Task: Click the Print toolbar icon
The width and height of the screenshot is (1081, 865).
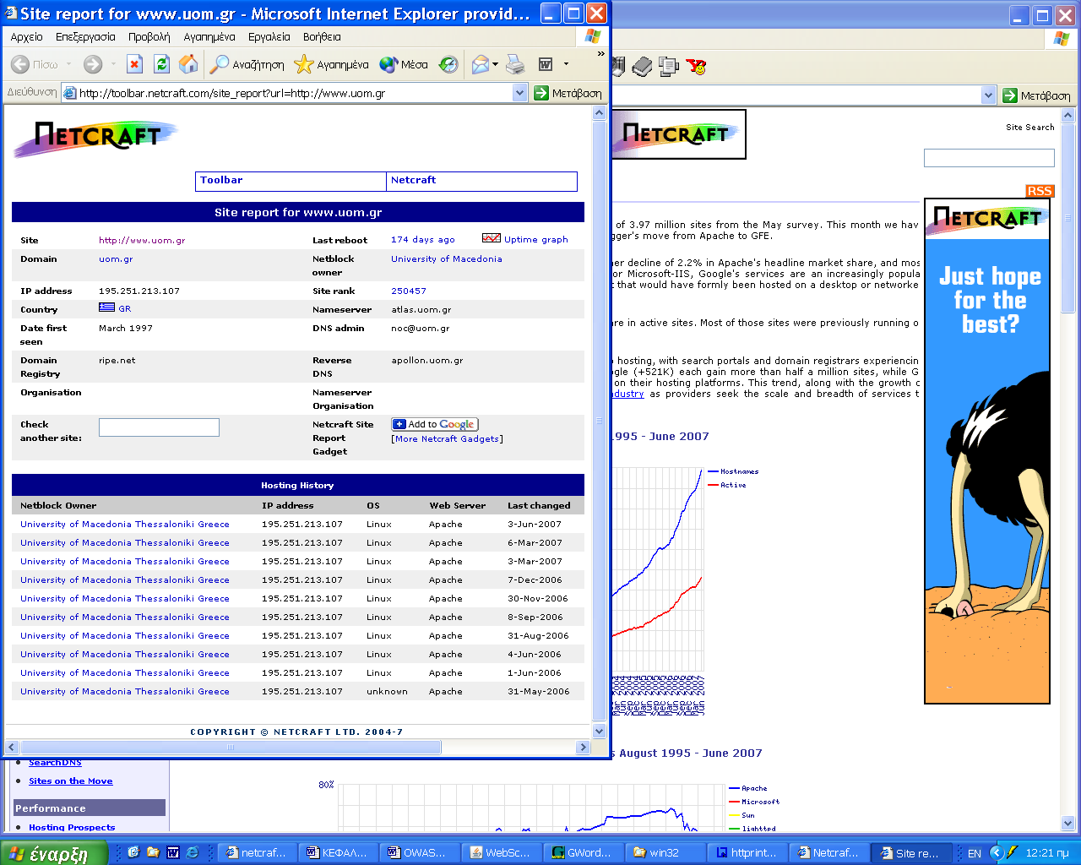Action: [x=515, y=64]
